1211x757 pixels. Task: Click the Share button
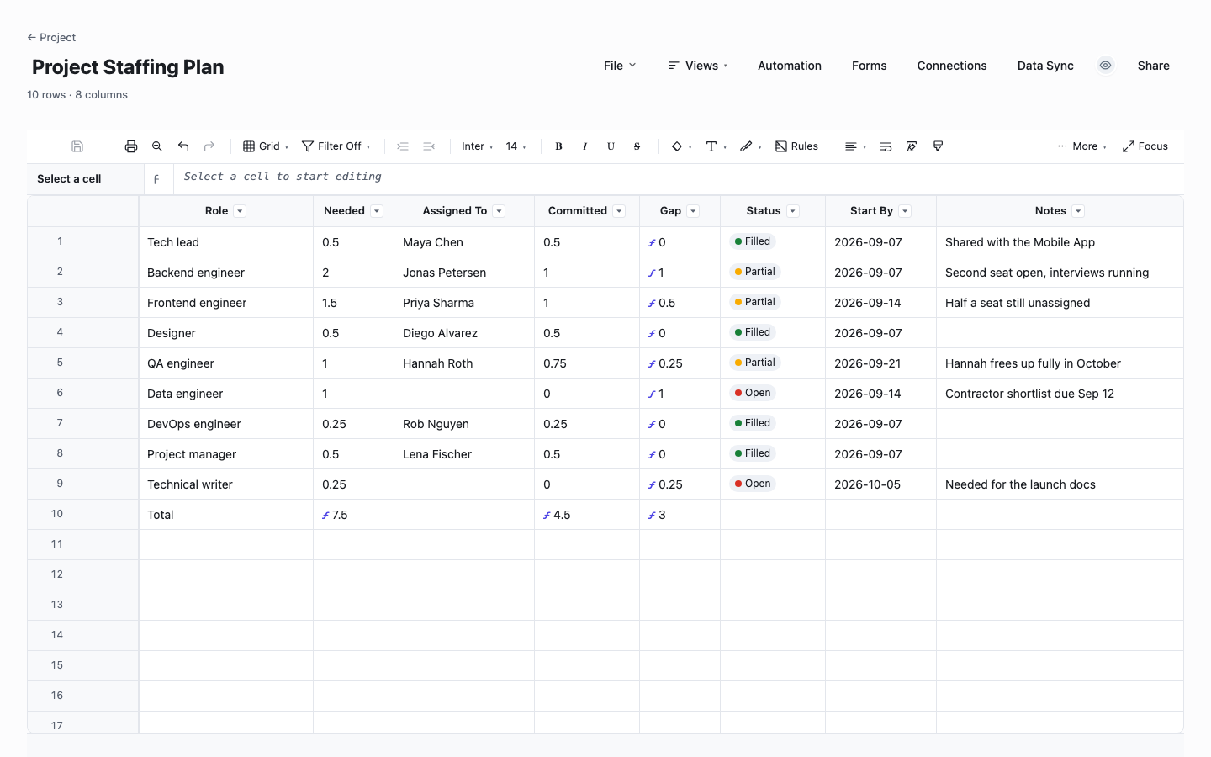coord(1154,66)
